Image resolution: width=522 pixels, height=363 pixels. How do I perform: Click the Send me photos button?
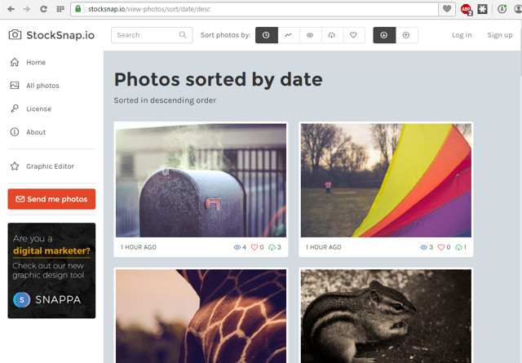pyautogui.click(x=51, y=199)
